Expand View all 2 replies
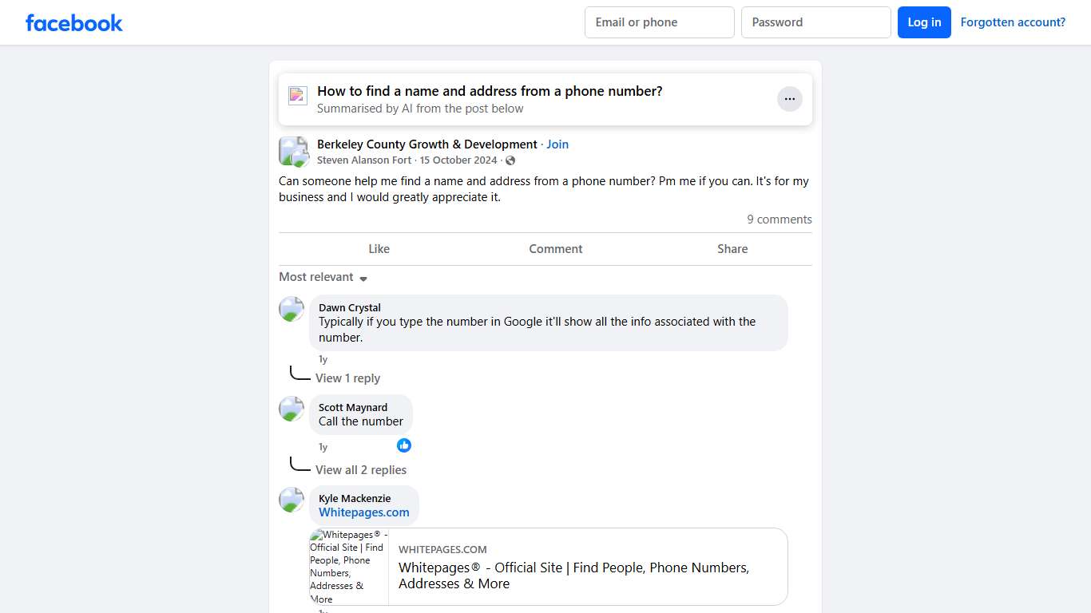This screenshot has height=613, width=1091. coord(361,470)
